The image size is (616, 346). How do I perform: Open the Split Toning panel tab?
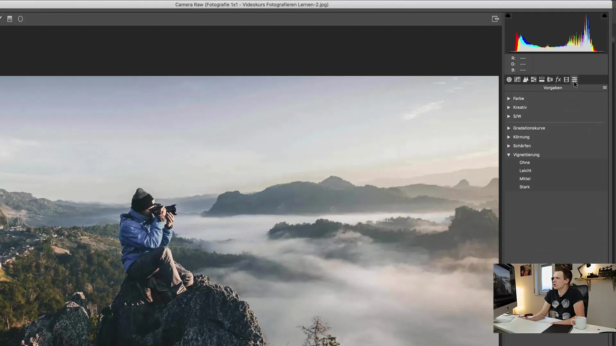[542, 79]
